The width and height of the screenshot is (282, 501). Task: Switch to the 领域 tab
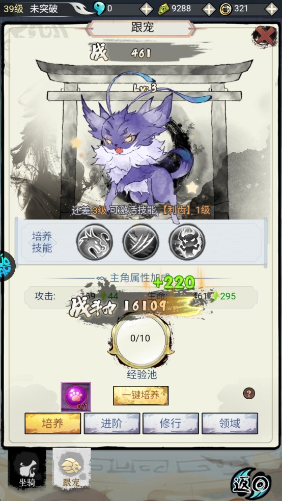230,424
